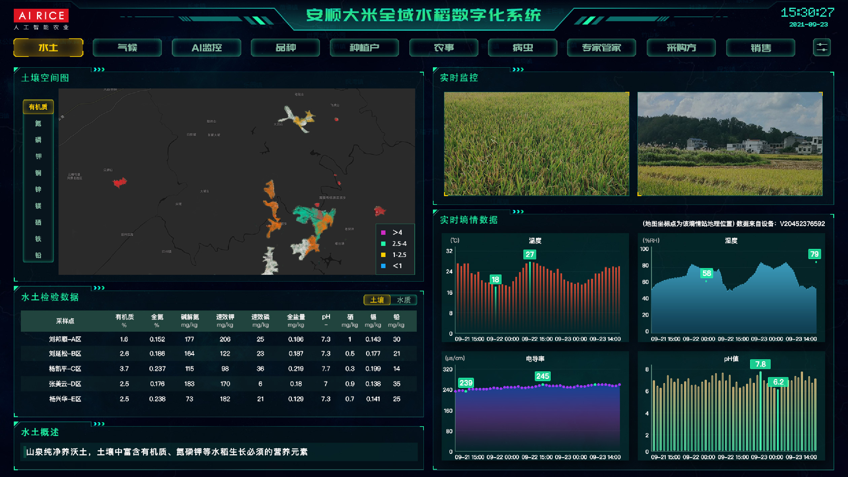The width and height of the screenshot is (848, 477).
Task: Click the red soil patch on map
Action: click(x=119, y=183)
